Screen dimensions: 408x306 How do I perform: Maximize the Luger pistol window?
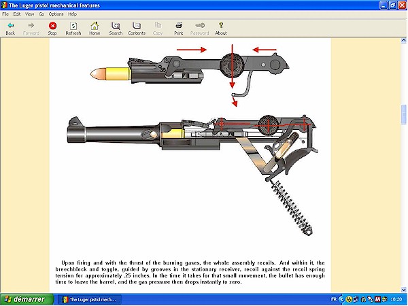click(393, 5)
